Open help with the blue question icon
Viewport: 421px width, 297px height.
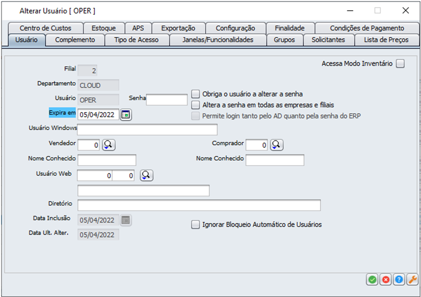tap(399, 279)
